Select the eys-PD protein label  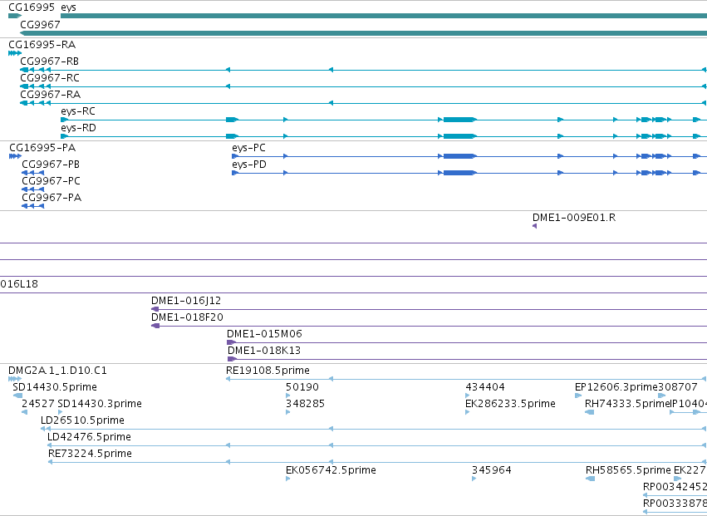coord(249,165)
